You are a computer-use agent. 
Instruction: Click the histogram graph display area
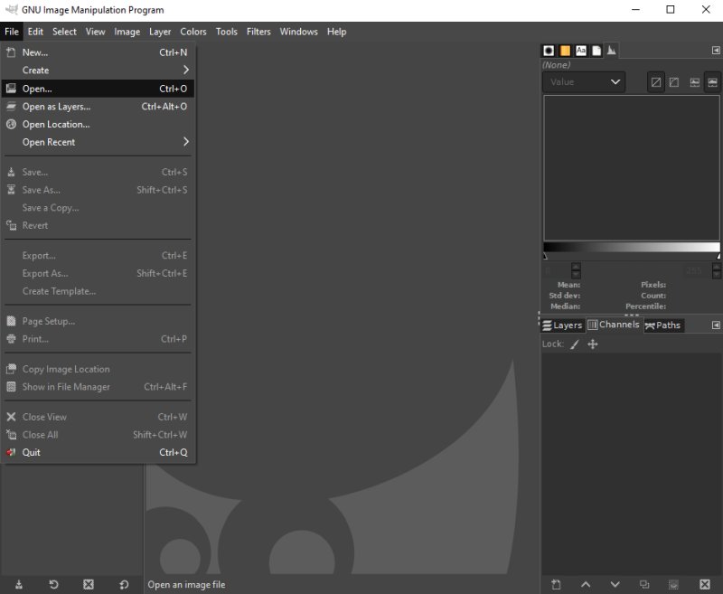[x=632, y=168]
